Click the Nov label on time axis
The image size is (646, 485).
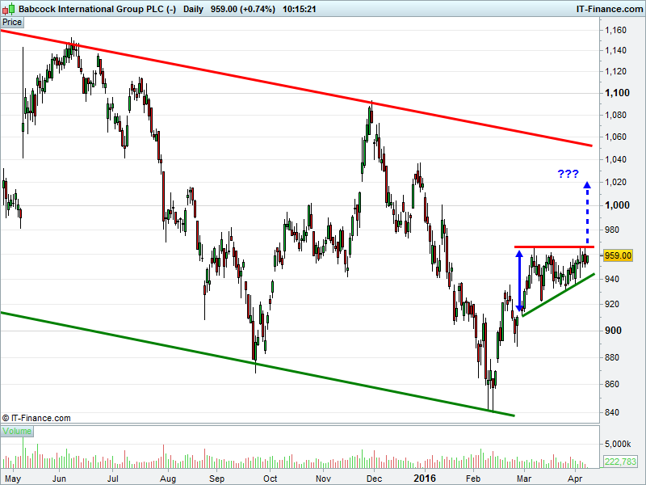324,479
